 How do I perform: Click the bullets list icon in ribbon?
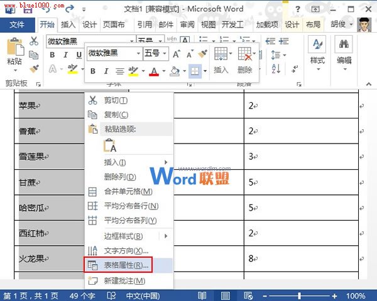point(204,40)
